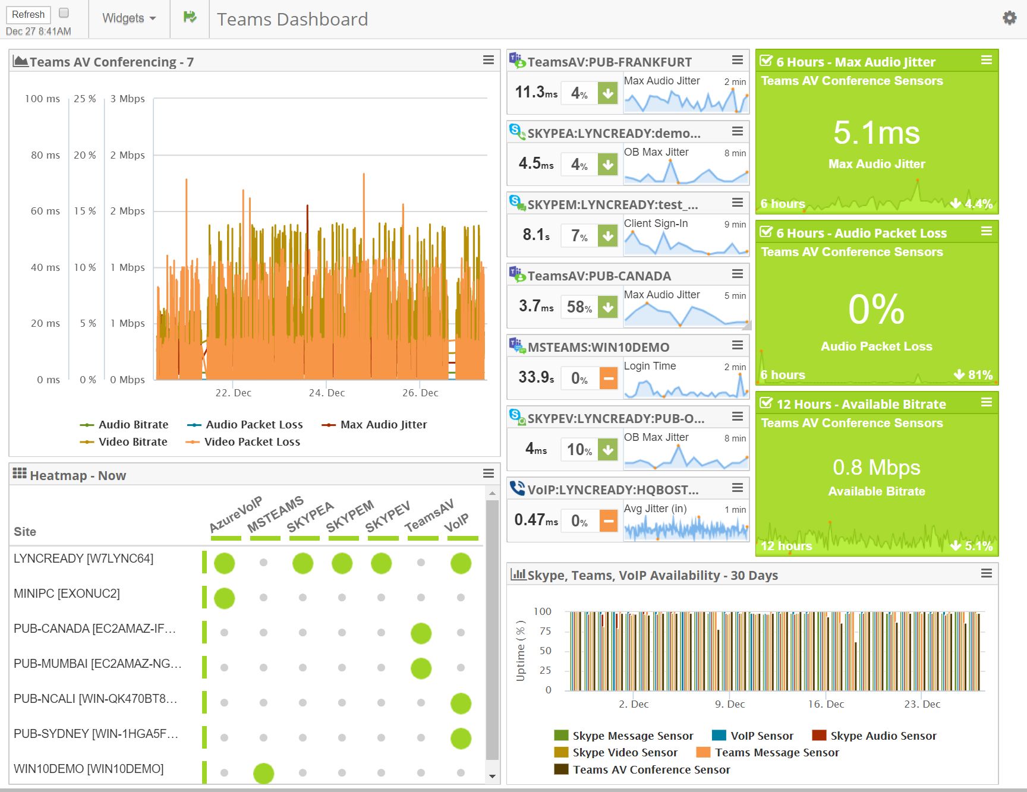Open Teams AV Conferencing widget menu
The image size is (1027, 792).
click(489, 60)
